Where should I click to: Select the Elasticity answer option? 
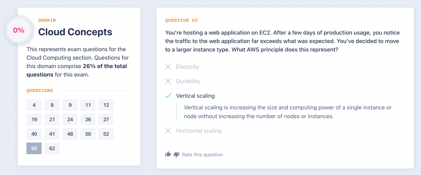(187, 67)
